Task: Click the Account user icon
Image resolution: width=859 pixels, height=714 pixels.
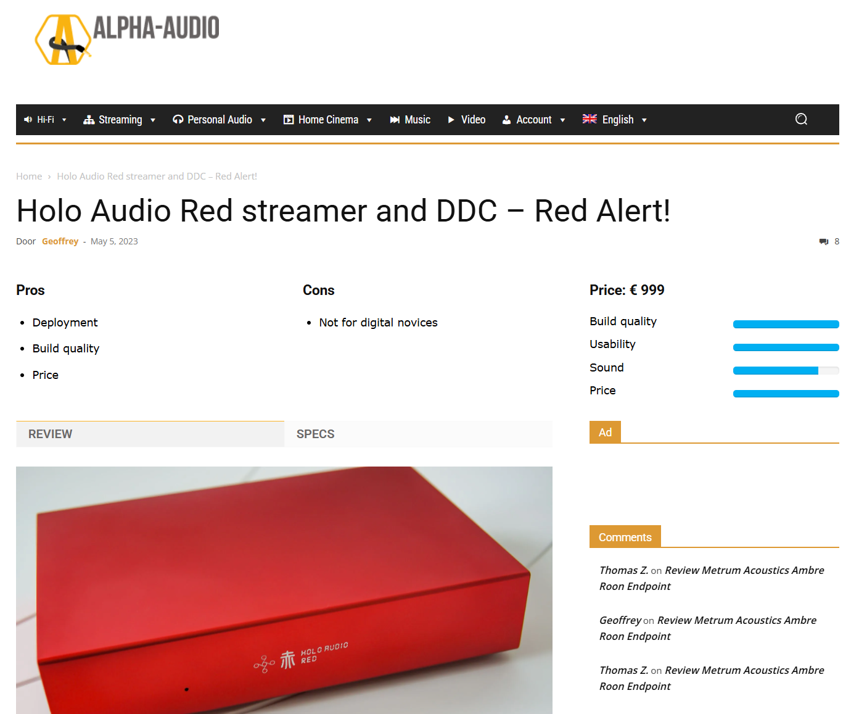Action: tap(506, 120)
